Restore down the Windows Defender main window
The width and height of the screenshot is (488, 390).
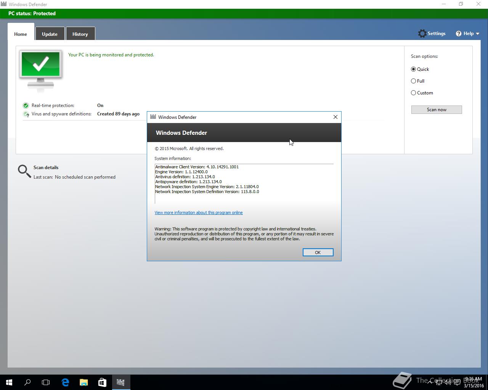(461, 4)
